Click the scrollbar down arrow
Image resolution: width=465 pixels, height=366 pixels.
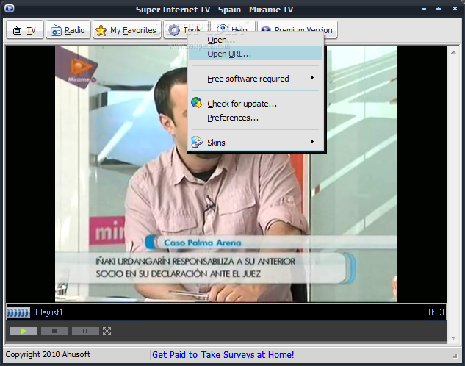click(x=453, y=337)
